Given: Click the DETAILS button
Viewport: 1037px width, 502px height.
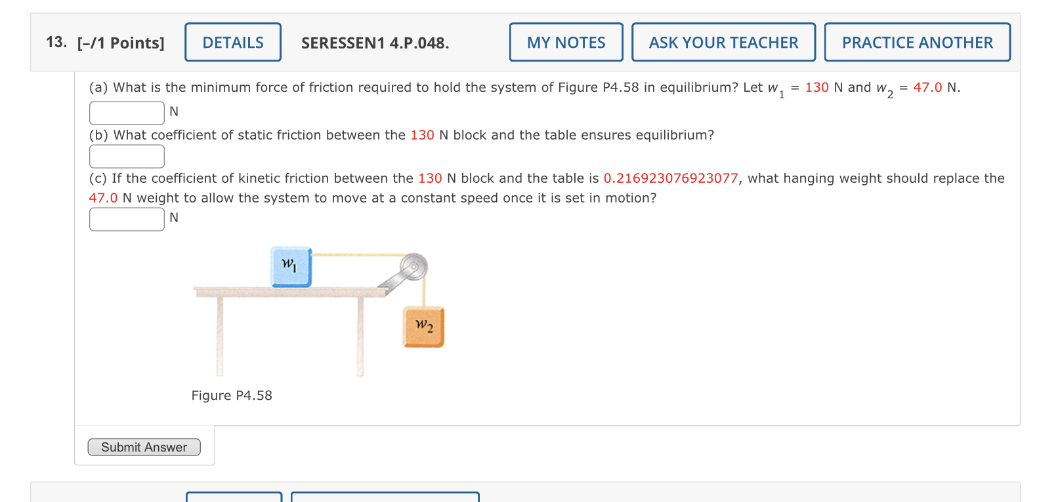Looking at the screenshot, I should (x=232, y=42).
